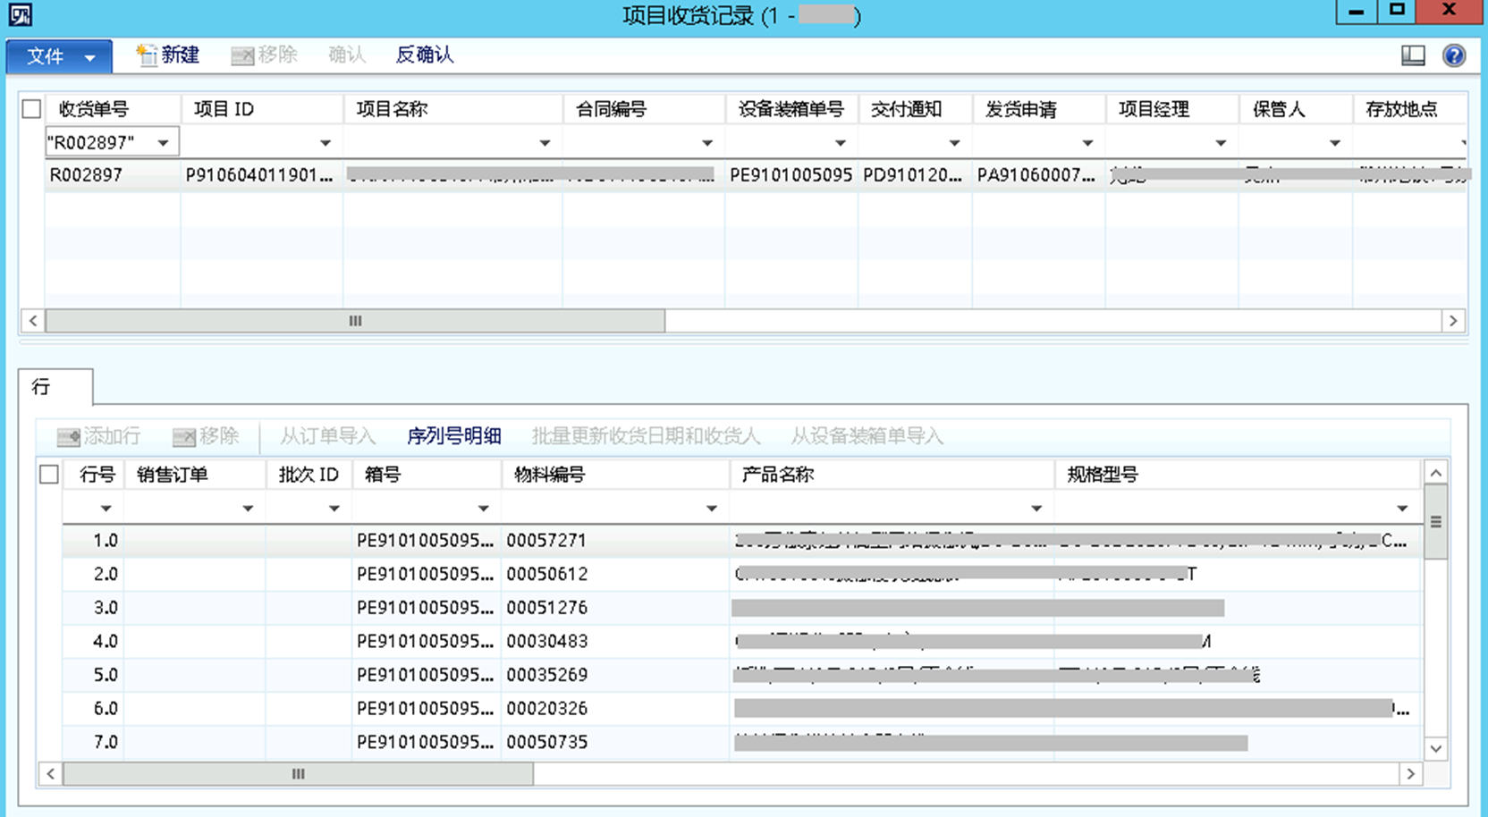This screenshot has width=1488, height=817.
Task: Open the 规格型号 filter dropdown
Action: coord(1402,508)
